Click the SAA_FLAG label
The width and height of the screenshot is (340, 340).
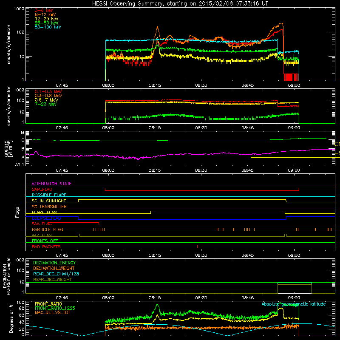(42, 224)
